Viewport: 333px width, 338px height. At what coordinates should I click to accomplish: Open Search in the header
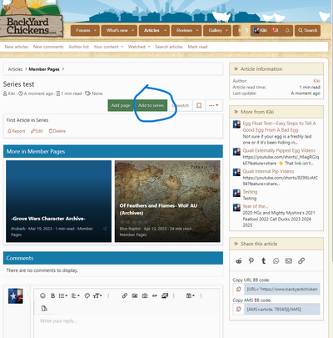coord(307,30)
